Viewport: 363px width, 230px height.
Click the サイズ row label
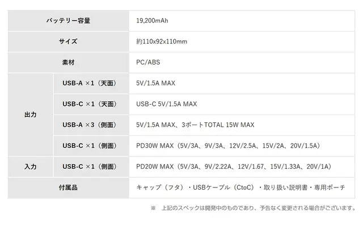pyautogui.click(x=68, y=41)
